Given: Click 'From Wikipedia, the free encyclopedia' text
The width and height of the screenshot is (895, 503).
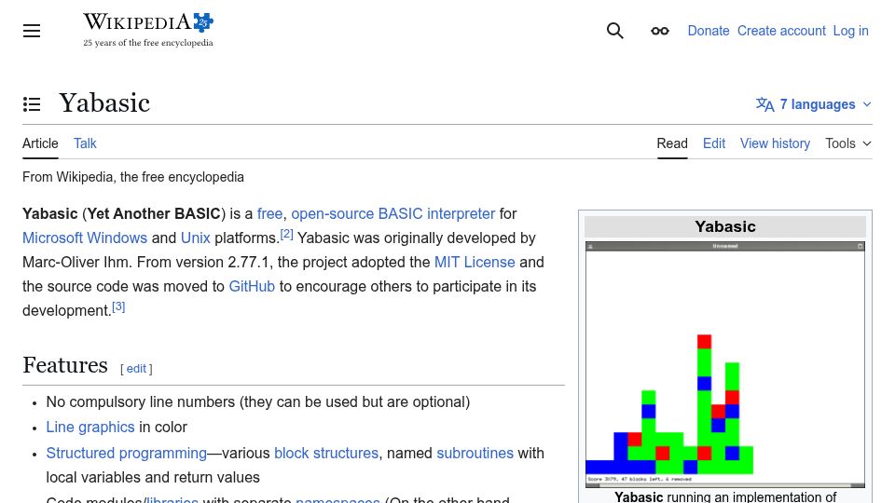Looking at the screenshot, I should (x=133, y=177).
